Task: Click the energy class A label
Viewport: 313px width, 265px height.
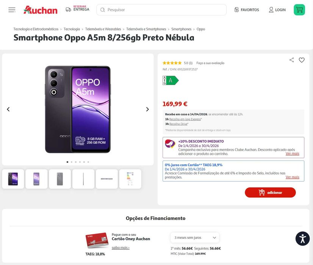Action: click(x=171, y=80)
